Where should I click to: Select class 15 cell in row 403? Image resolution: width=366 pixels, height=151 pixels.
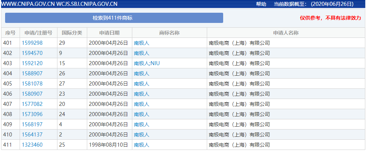(x=72, y=63)
